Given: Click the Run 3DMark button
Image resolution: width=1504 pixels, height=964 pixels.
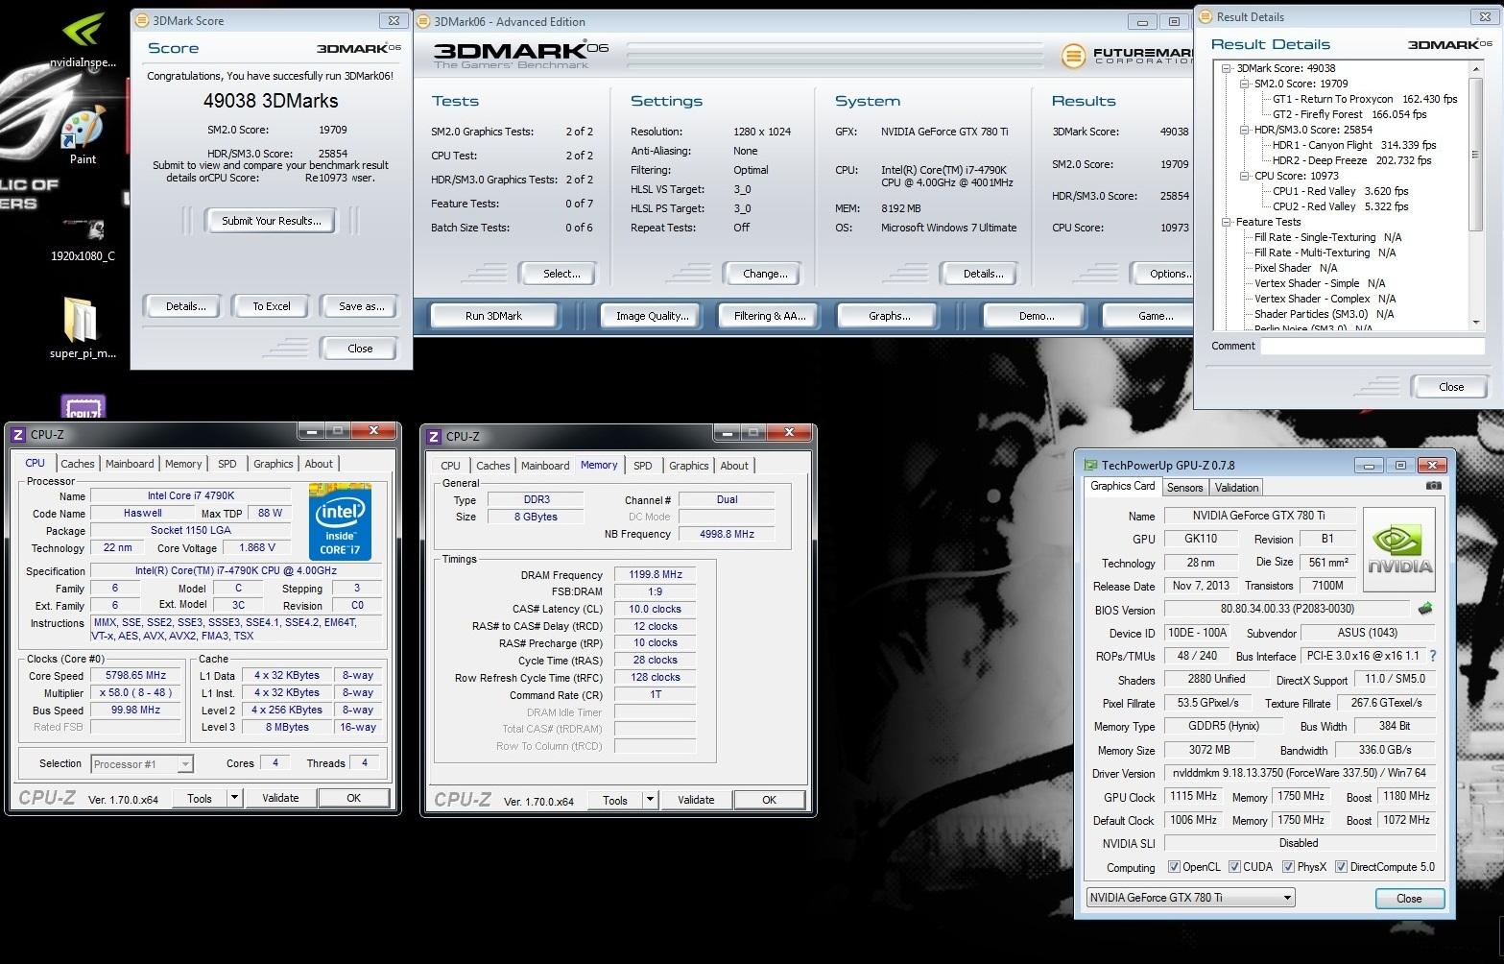Looking at the screenshot, I should point(493,316).
